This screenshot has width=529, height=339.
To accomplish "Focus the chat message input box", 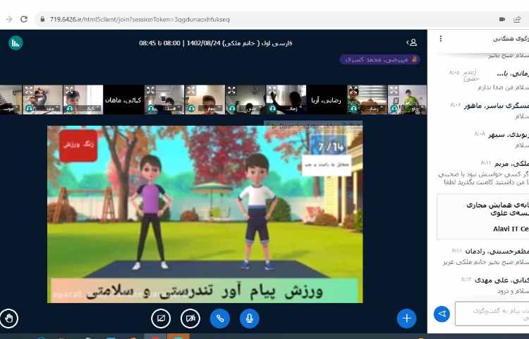I will 492,314.
